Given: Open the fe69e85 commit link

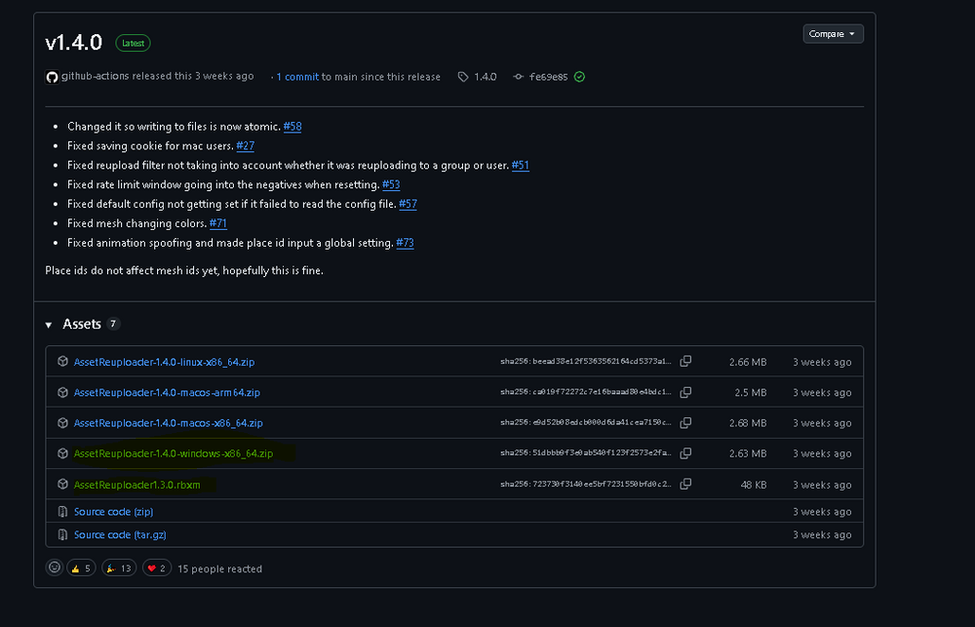Looking at the screenshot, I should (x=548, y=77).
